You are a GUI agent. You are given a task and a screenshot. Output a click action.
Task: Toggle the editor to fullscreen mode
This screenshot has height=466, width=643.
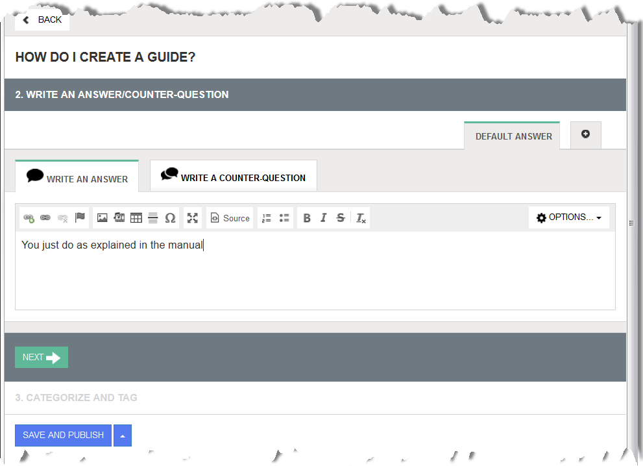click(192, 217)
